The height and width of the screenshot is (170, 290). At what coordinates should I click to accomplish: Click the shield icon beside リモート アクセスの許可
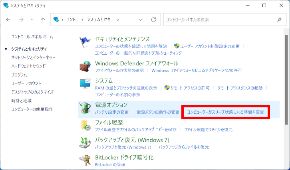[x=167, y=88]
